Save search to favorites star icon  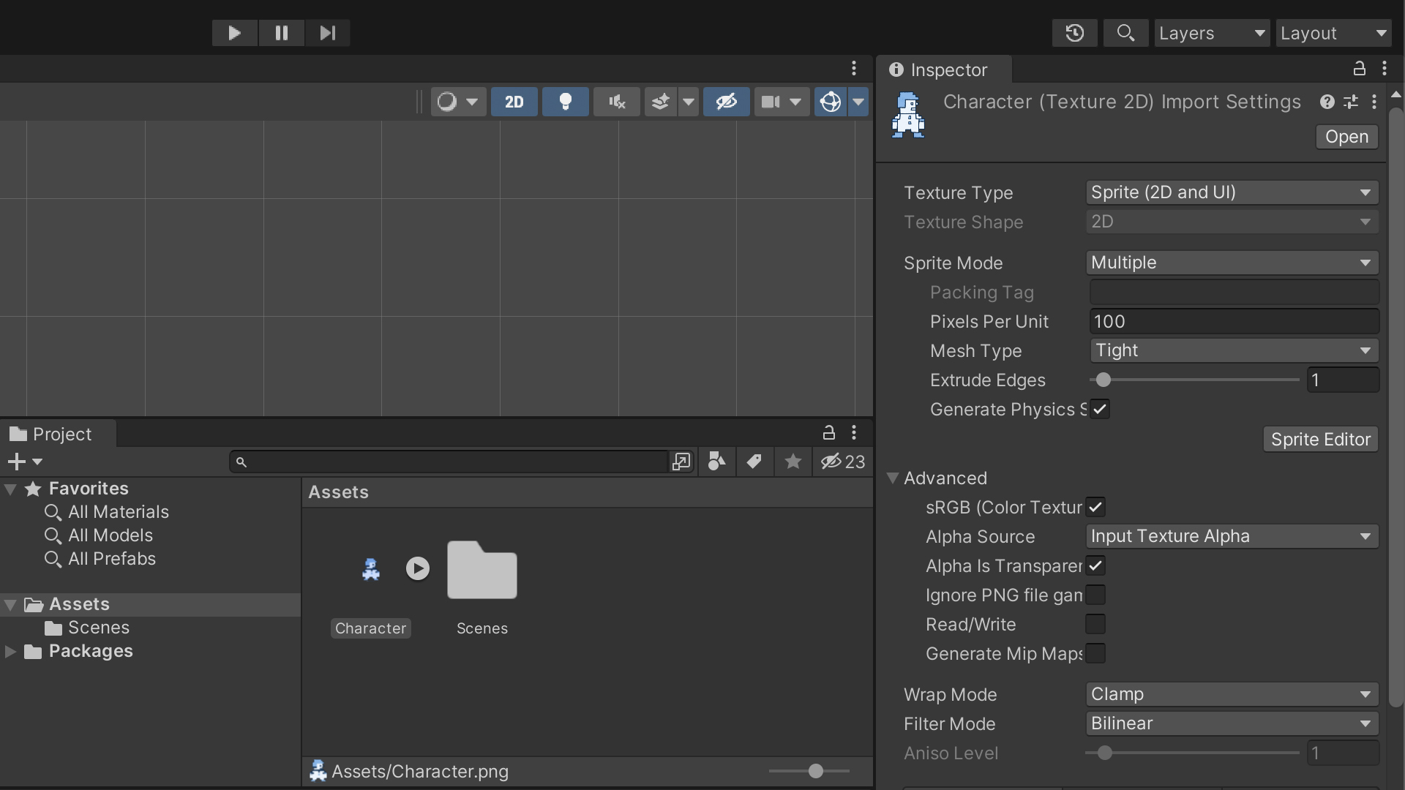(x=793, y=462)
